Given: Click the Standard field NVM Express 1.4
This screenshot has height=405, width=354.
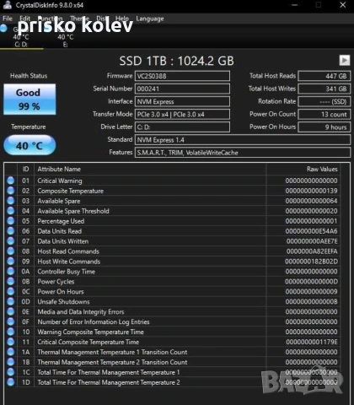Looking at the screenshot, I should point(243,140).
